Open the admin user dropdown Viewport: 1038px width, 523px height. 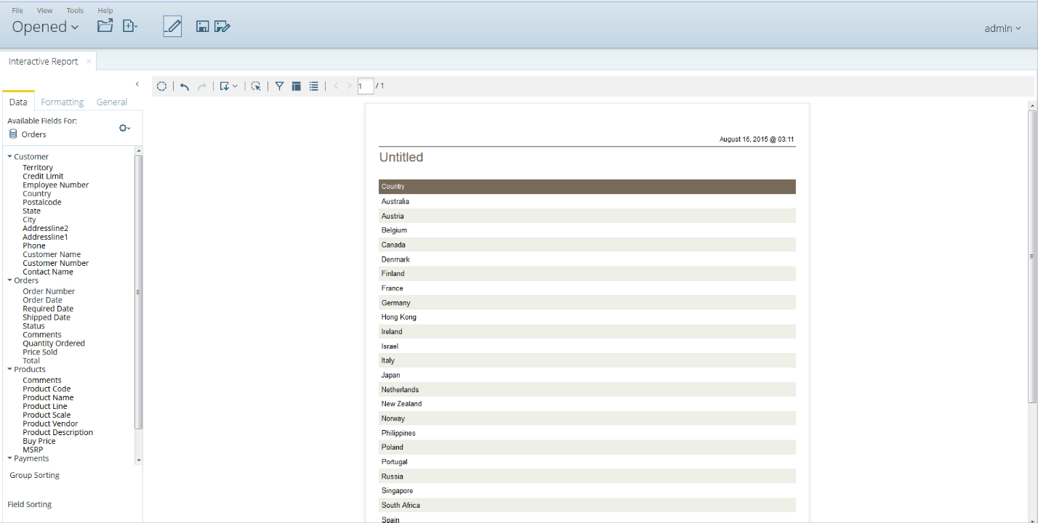coord(1002,28)
